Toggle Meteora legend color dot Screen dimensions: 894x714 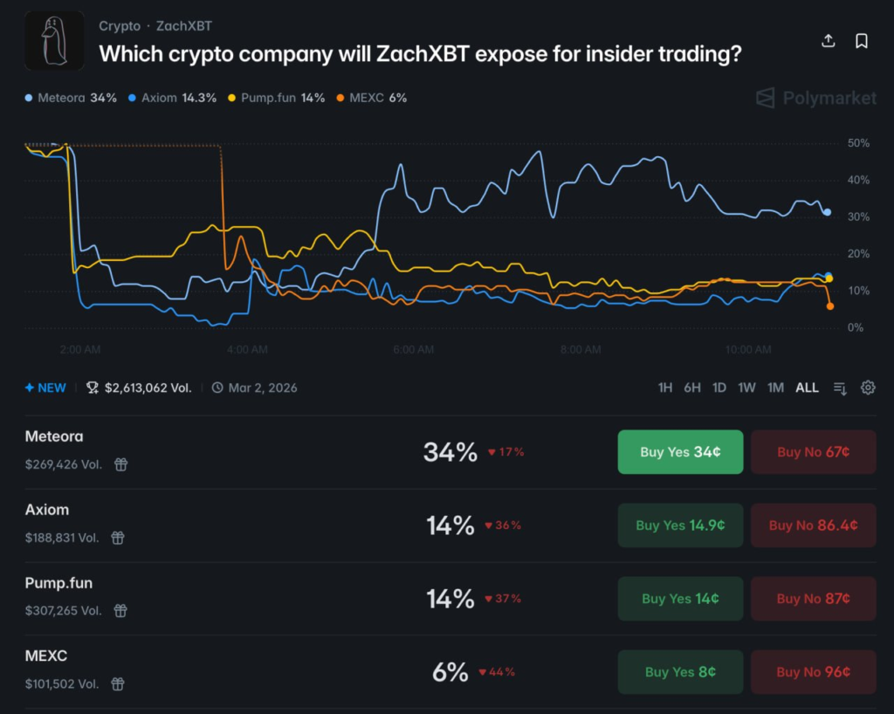pos(30,98)
